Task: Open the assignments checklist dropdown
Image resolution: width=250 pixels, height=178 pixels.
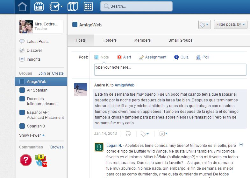Action: 56,6
